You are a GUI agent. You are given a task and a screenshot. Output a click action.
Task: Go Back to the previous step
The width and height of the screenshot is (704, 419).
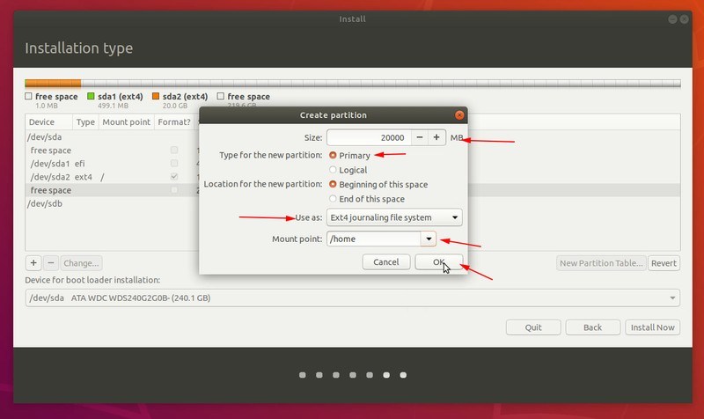[592, 327]
